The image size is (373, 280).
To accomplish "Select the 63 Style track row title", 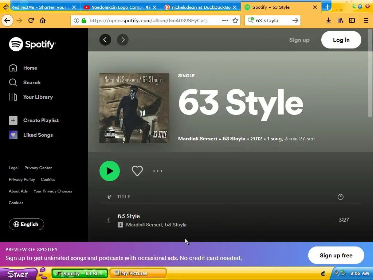I will coord(129,216).
